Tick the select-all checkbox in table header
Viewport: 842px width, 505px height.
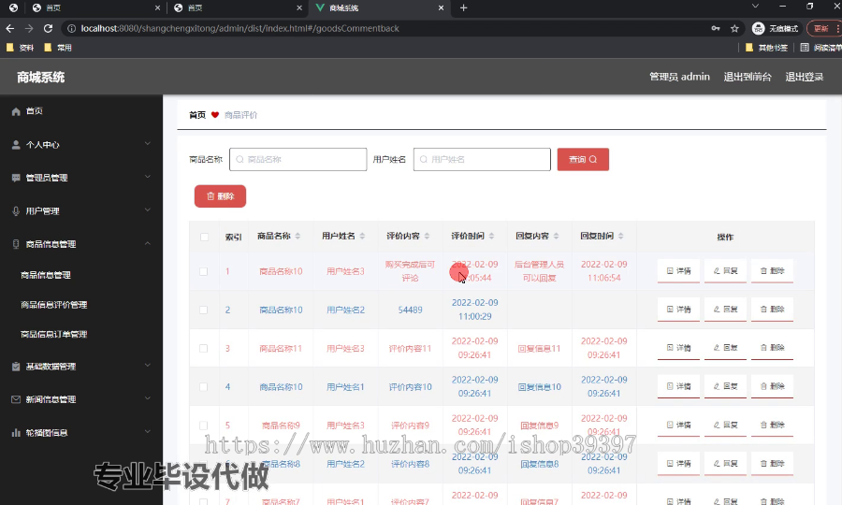204,237
